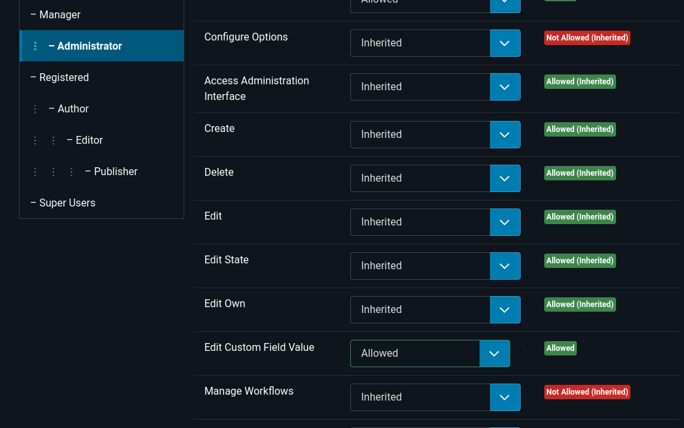Open the Create permission dropdown
Screen dimensions: 684x428
coord(435,135)
